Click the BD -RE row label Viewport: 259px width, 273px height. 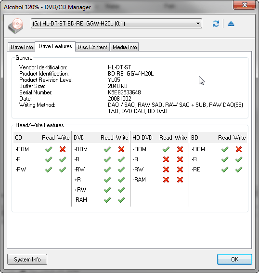coord(196,169)
